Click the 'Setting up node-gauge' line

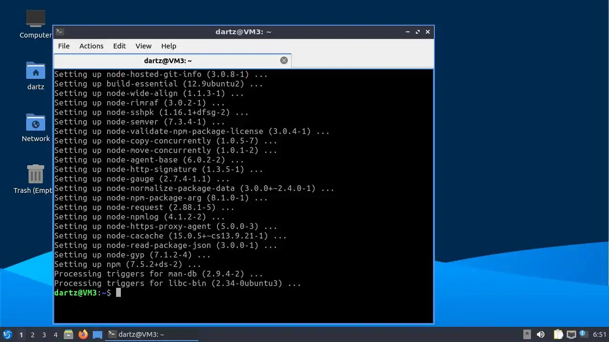(x=142, y=179)
